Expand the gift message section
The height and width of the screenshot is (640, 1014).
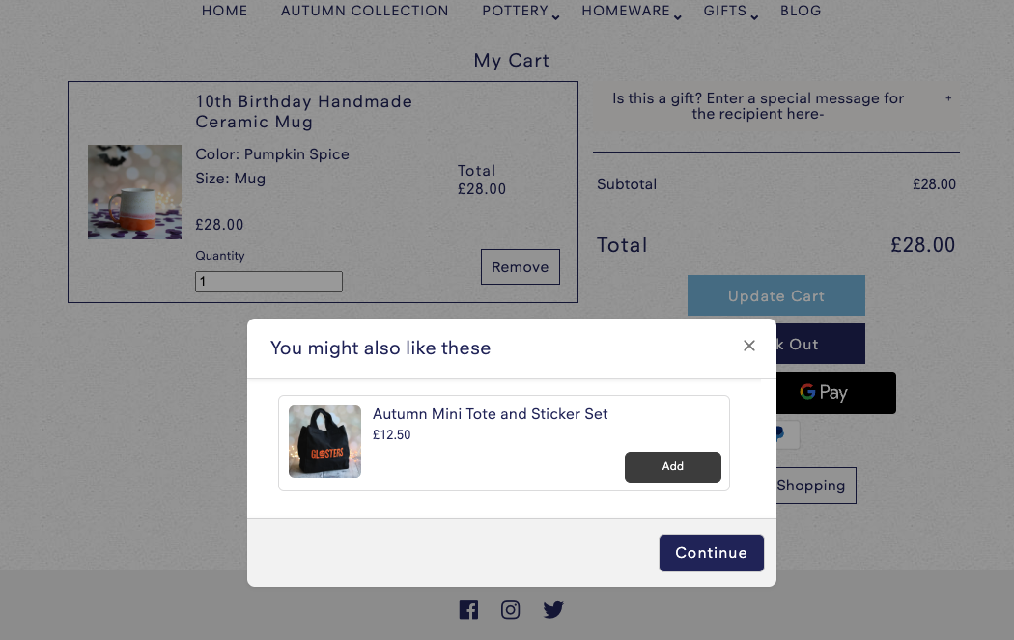tap(948, 98)
